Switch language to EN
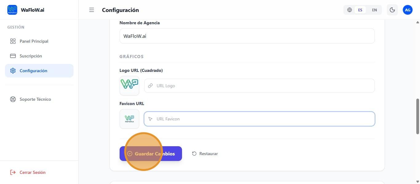 (x=374, y=10)
